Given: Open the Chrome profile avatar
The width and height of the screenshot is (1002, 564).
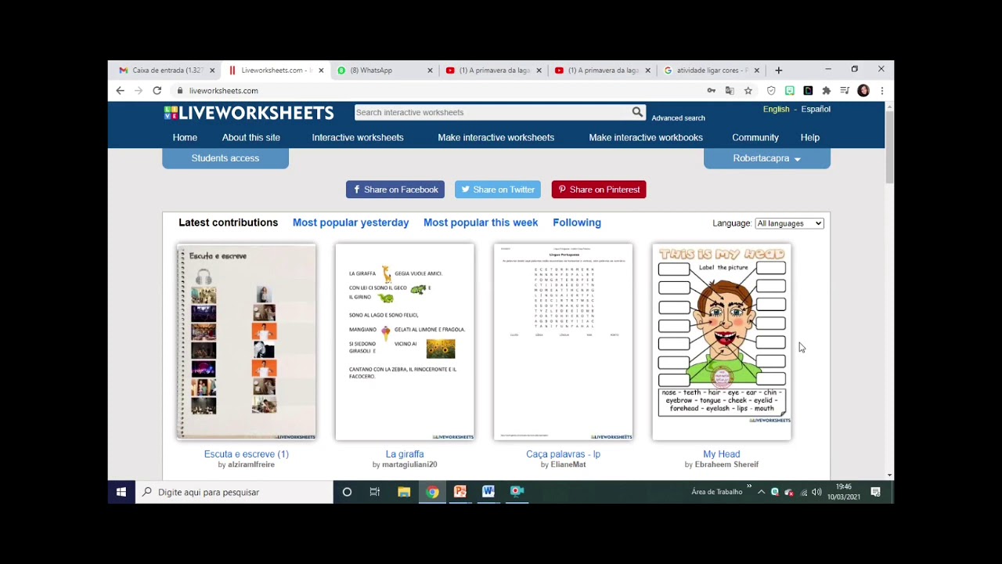Looking at the screenshot, I should [x=863, y=91].
